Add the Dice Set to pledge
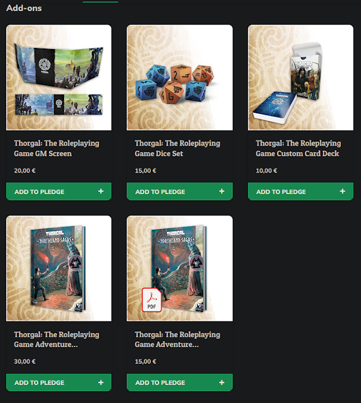This screenshot has width=361, height=403. 179,191
